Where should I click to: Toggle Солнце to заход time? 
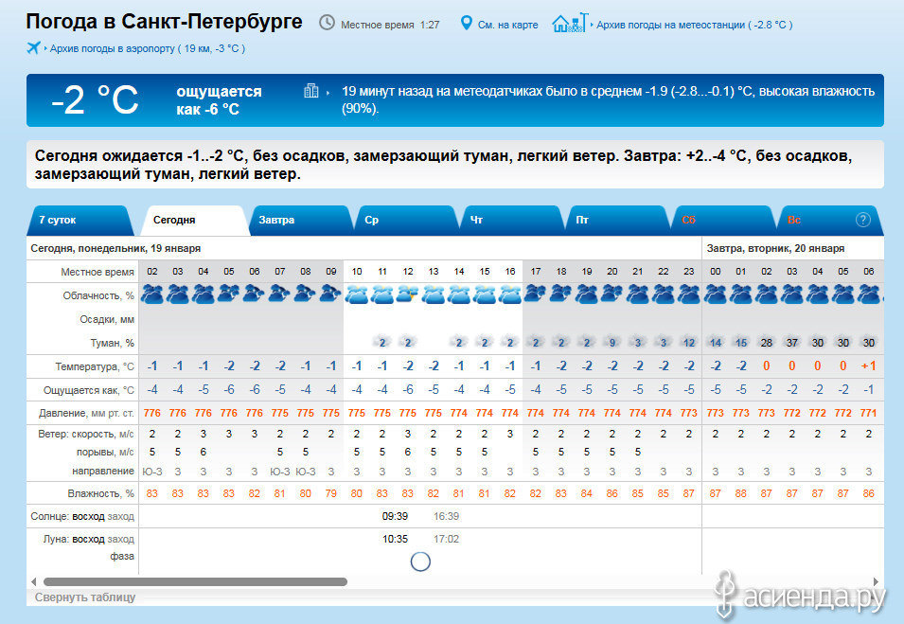(120, 517)
